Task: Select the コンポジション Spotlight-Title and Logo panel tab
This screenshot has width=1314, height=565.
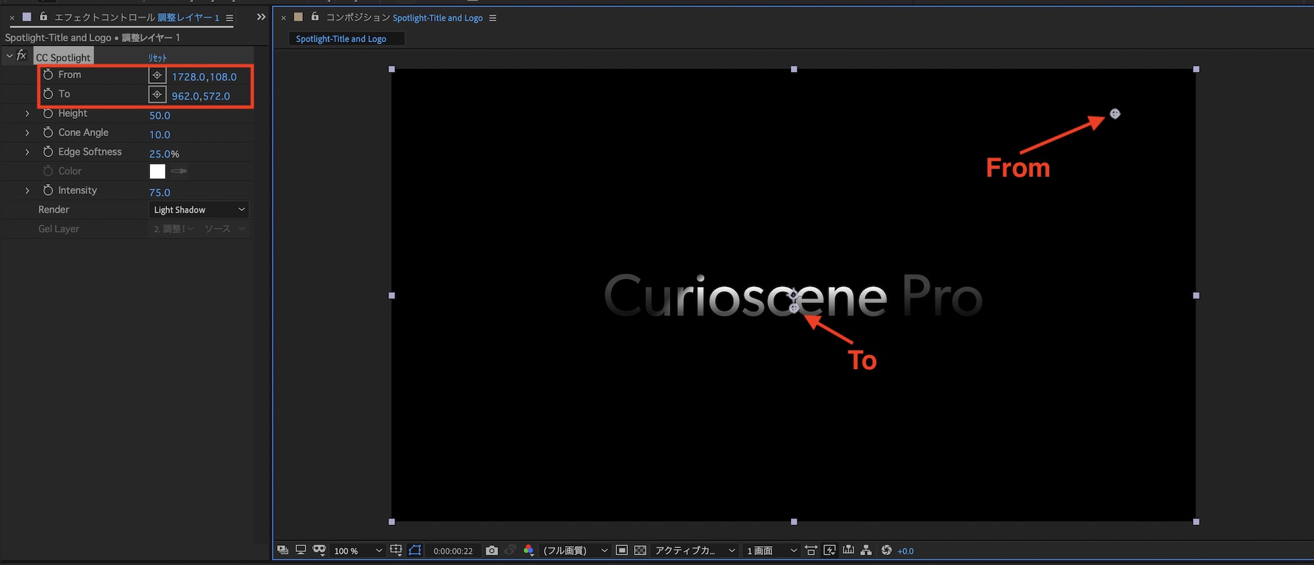Action: [404, 18]
